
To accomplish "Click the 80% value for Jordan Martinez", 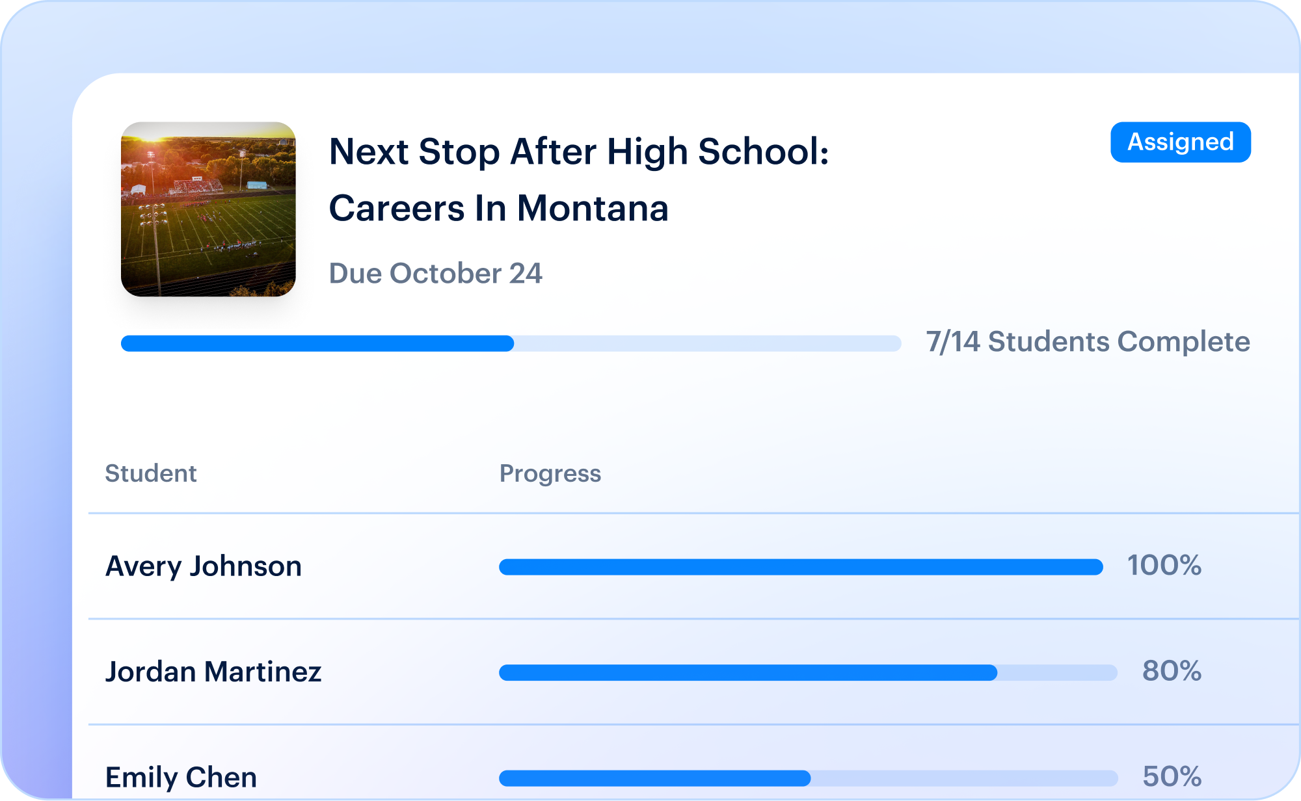I will point(1172,671).
